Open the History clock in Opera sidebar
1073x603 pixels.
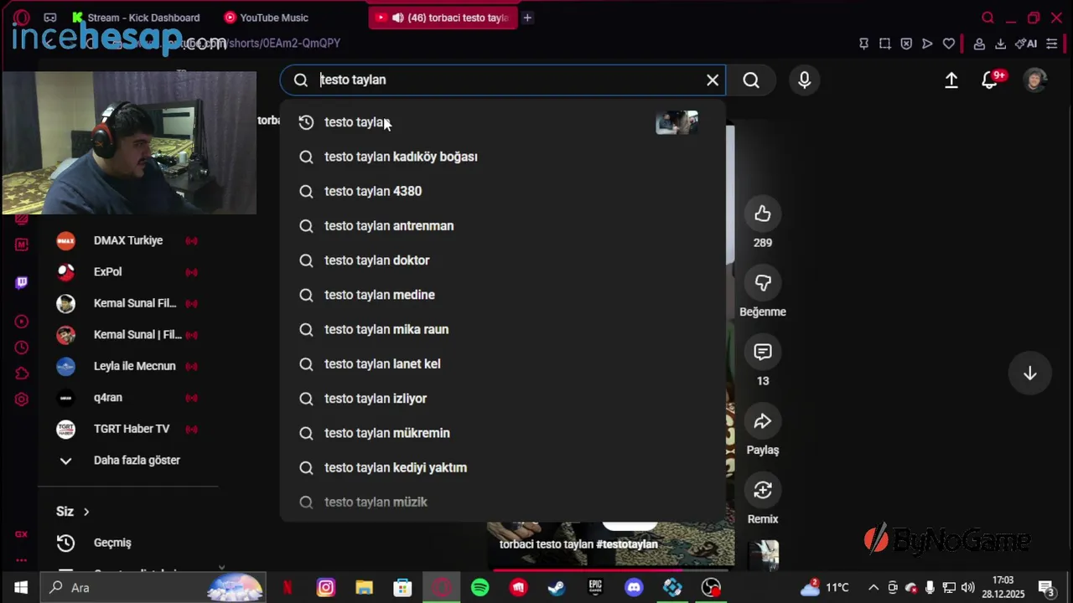click(x=22, y=348)
